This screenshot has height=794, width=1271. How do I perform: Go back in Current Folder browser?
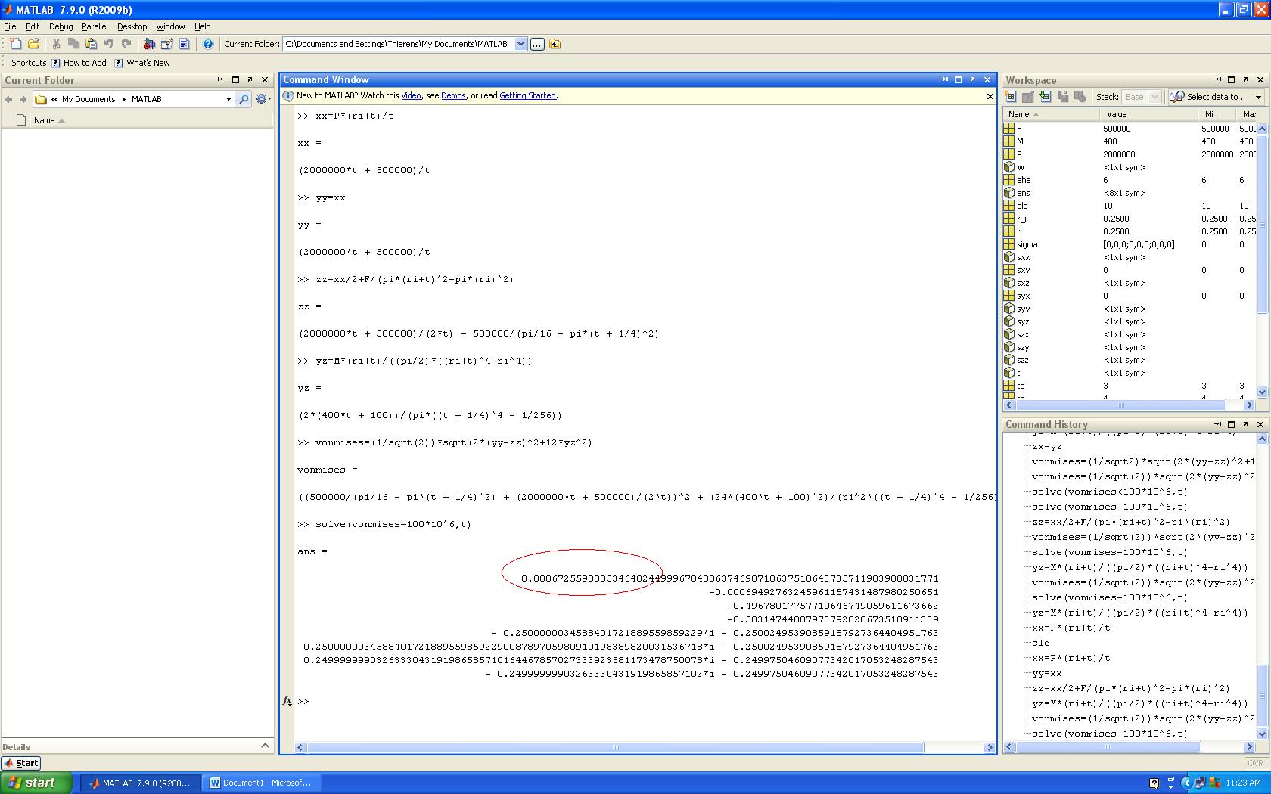coord(9,99)
